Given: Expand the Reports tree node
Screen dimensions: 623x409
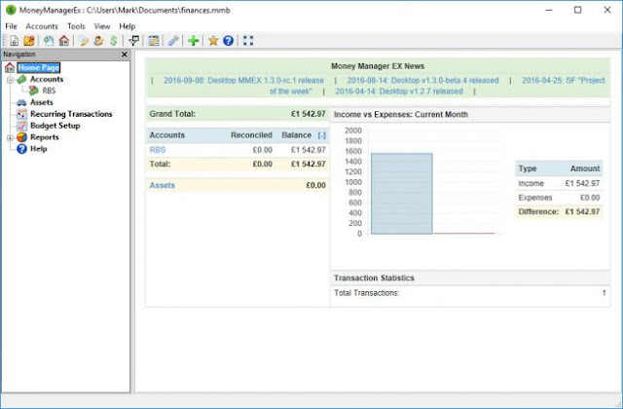Looking at the screenshot, I should click(11, 138).
